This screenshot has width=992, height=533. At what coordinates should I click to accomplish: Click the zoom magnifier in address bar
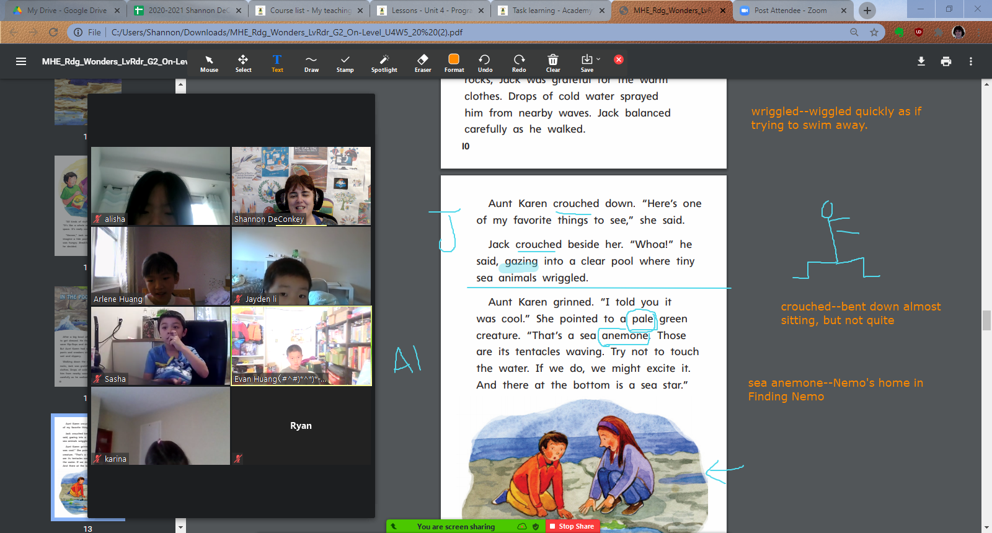point(854,32)
